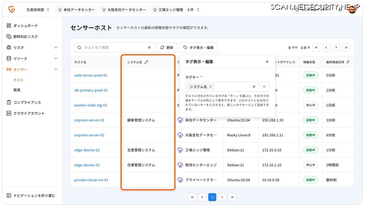Click 起動中 status badge for web-server-prod-01
365x207 pixels.
pyautogui.click(x=310, y=75)
